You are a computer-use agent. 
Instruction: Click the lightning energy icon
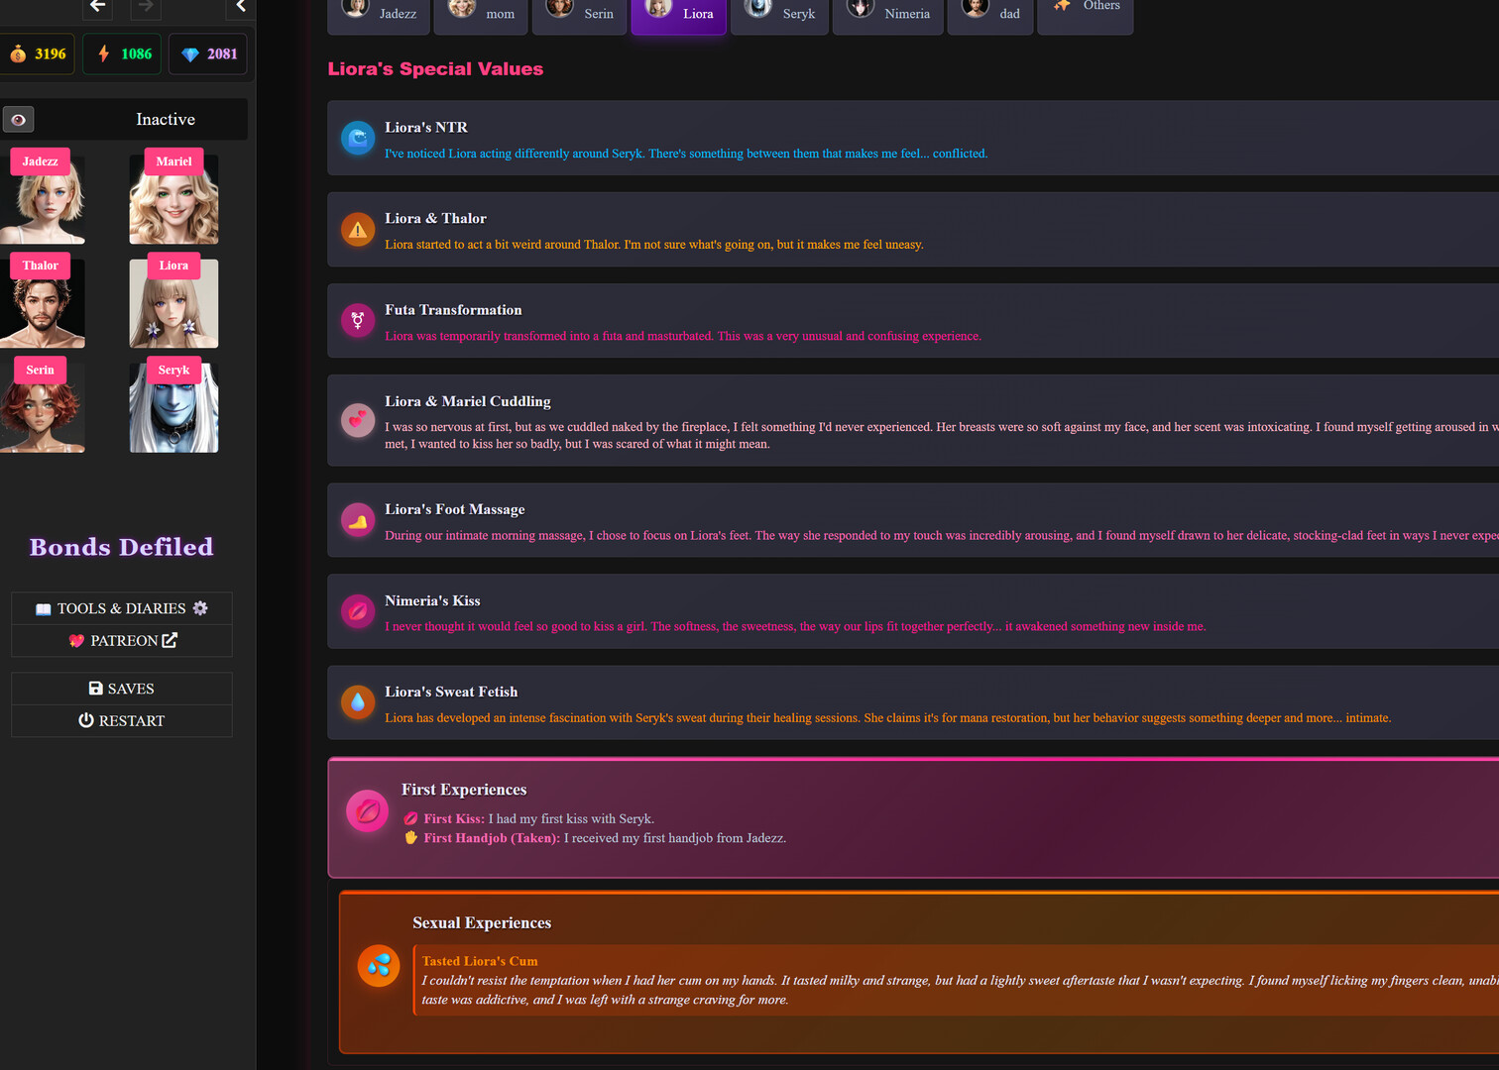click(x=103, y=53)
